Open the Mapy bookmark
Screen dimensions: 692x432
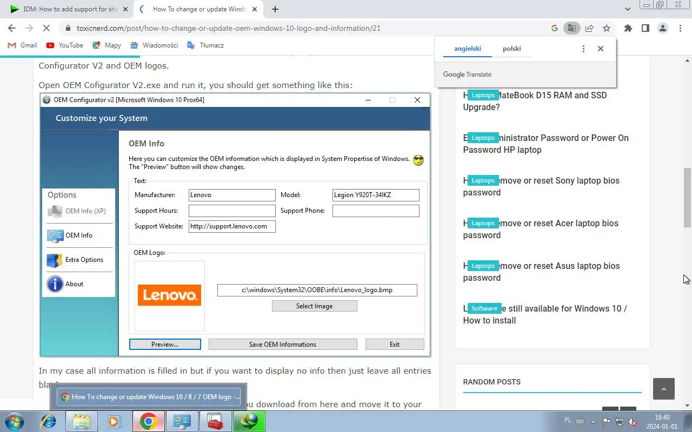(107, 45)
